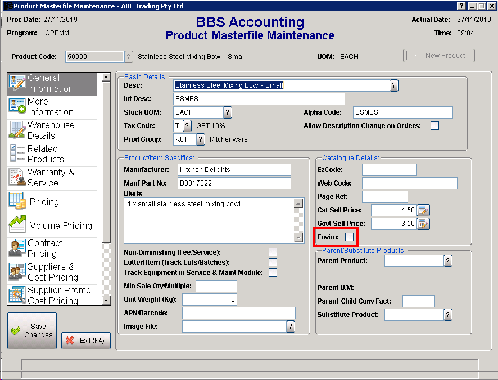This screenshot has width=498, height=380.
Task: Click the Suppliers & Cost Pricing icon
Action: coord(17,272)
